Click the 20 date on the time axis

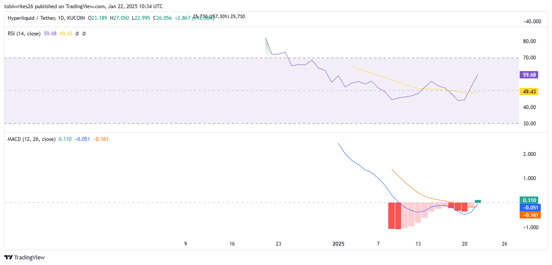tap(465, 244)
